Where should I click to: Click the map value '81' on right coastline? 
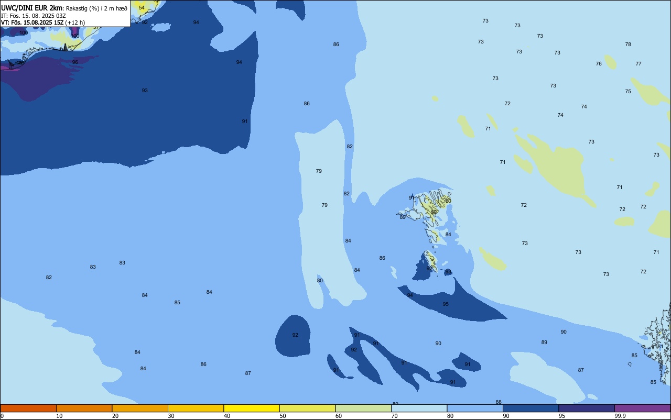click(x=661, y=347)
